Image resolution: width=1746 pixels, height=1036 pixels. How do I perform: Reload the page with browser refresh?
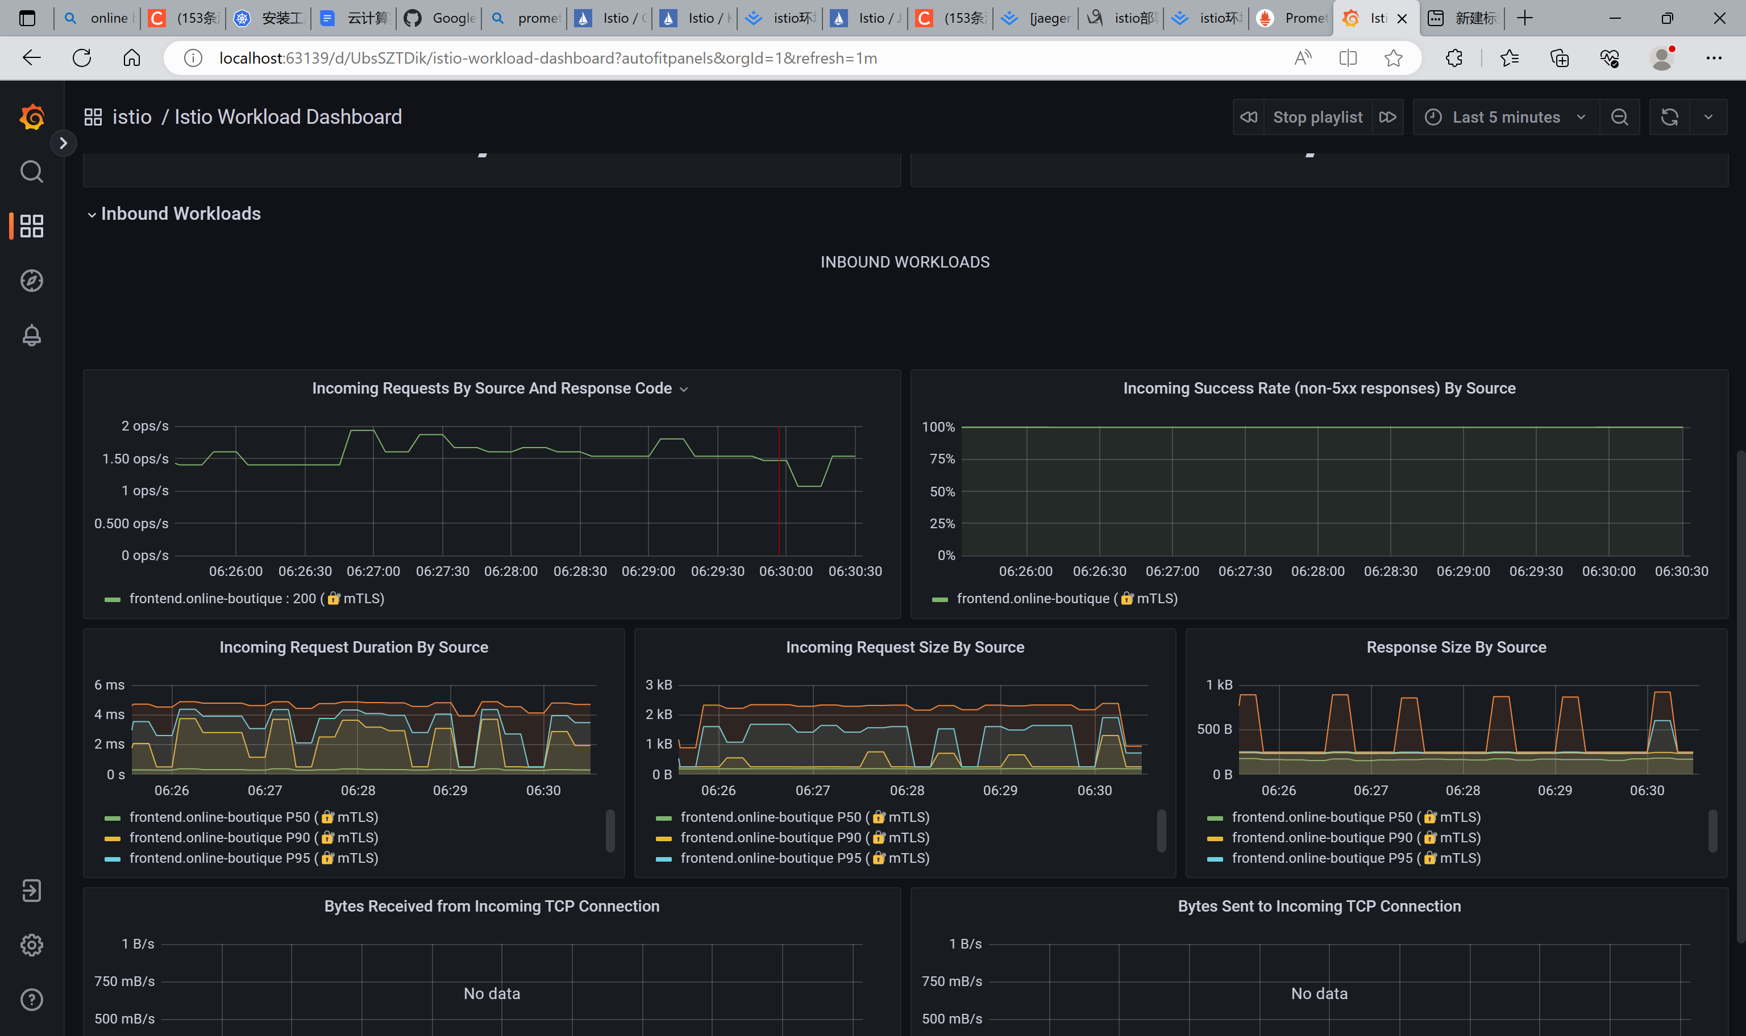pos(82,58)
